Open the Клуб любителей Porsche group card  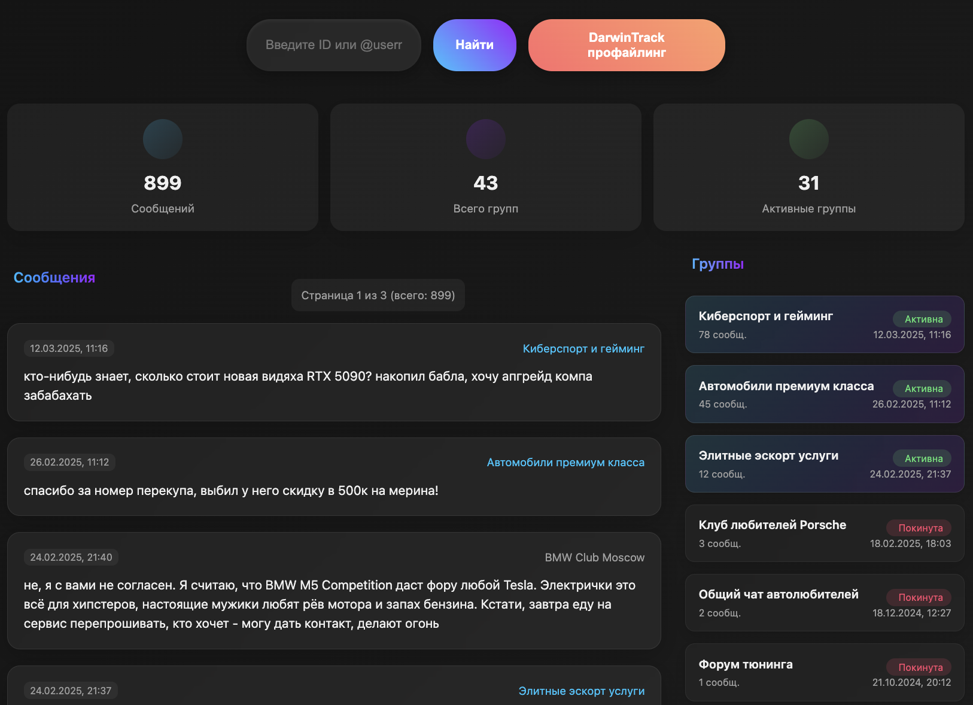point(825,533)
